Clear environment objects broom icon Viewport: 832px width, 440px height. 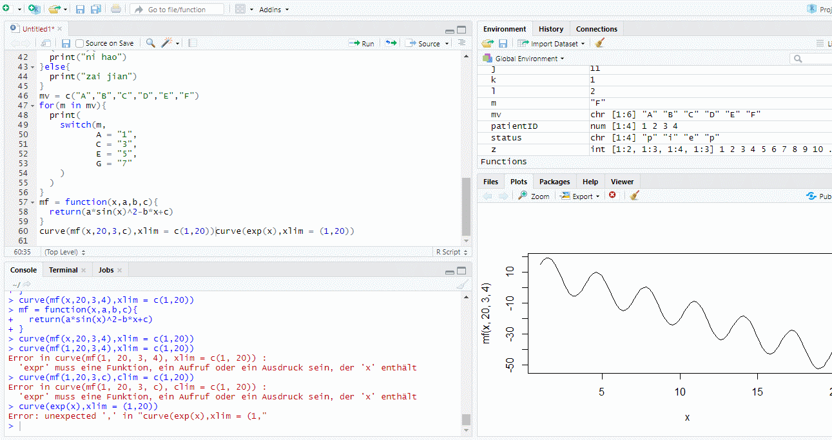600,43
